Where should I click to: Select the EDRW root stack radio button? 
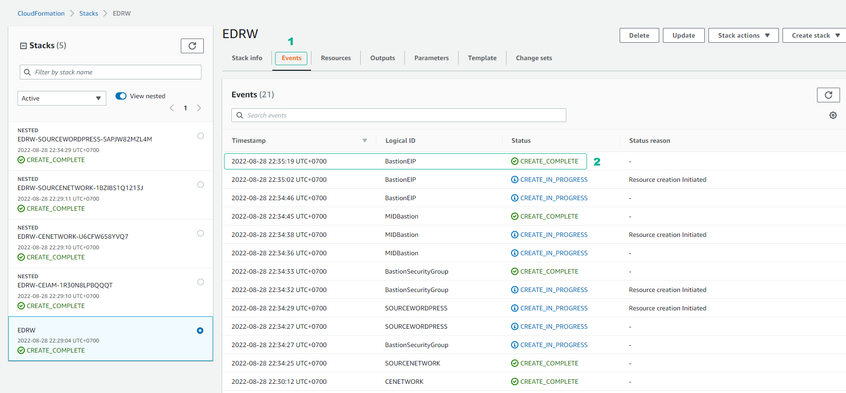click(200, 331)
